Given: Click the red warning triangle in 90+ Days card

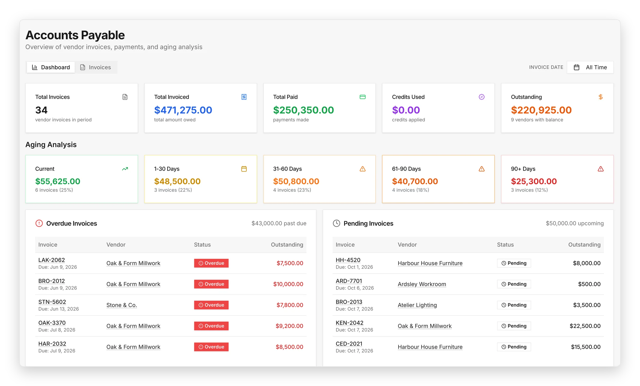Looking at the screenshot, I should pos(601,169).
